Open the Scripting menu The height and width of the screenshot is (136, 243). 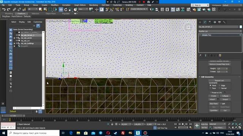tap(129, 5)
